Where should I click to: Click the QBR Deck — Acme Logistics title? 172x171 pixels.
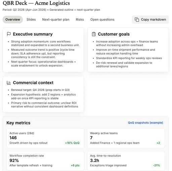click(x=36, y=3)
